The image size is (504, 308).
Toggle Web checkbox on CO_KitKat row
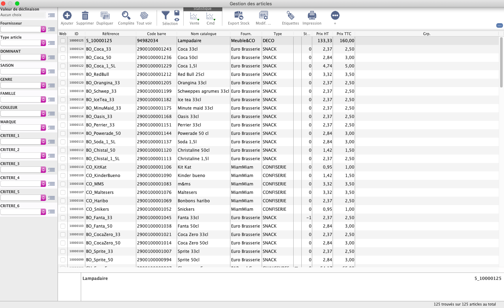[x=63, y=167]
